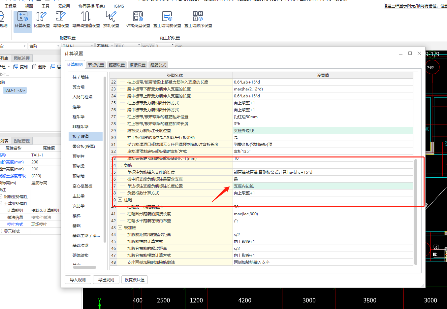
Task: Select 板 / 坡道 category
Action: click(86, 136)
